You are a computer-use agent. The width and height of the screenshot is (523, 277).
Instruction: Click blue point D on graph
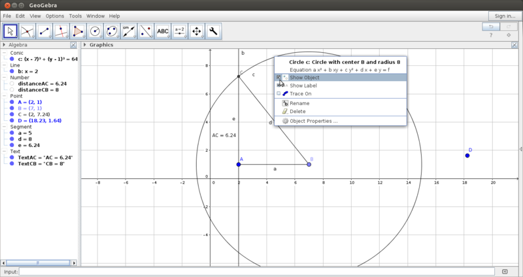point(467,155)
